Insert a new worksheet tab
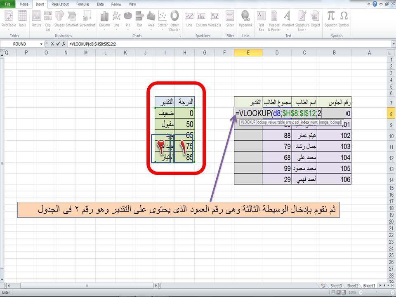Viewport: 396px width, 297px height. pos(323,285)
